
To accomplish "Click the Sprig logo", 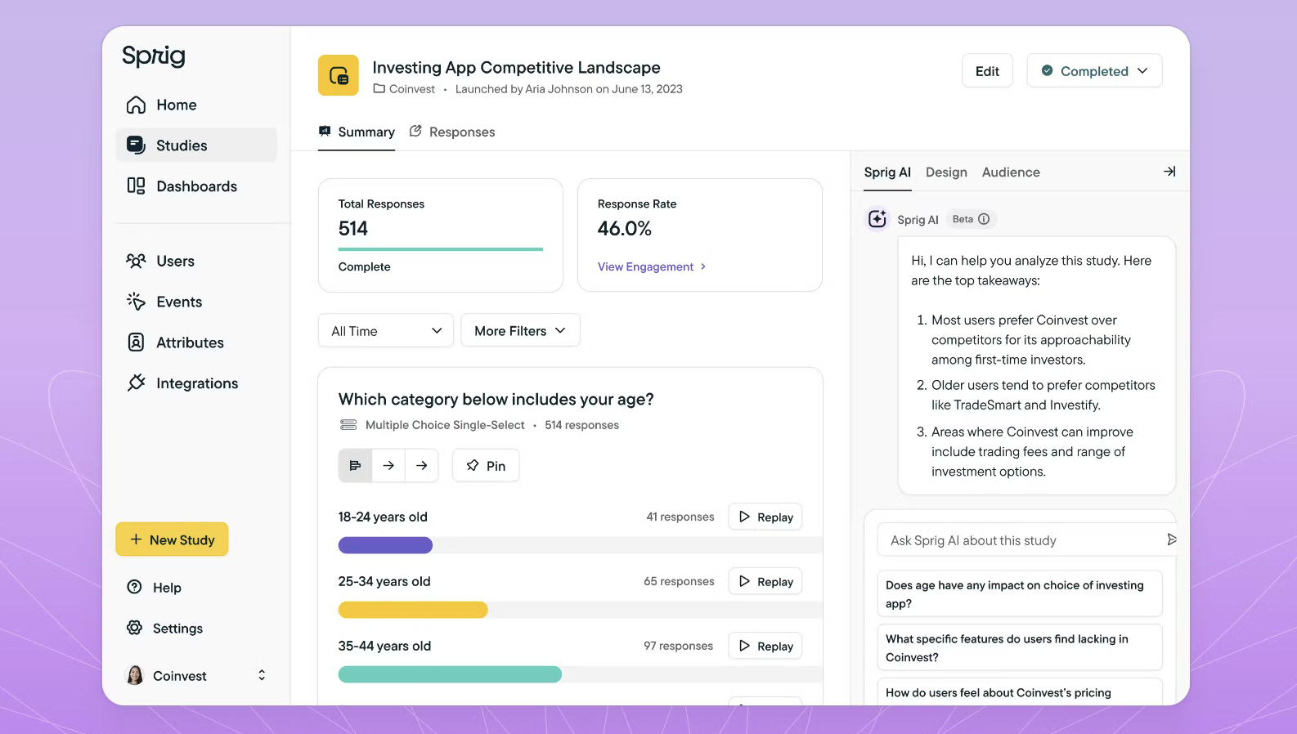I will tap(154, 56).
